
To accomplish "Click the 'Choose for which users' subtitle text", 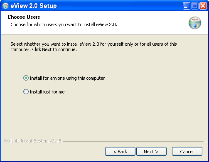I will 64,25.
